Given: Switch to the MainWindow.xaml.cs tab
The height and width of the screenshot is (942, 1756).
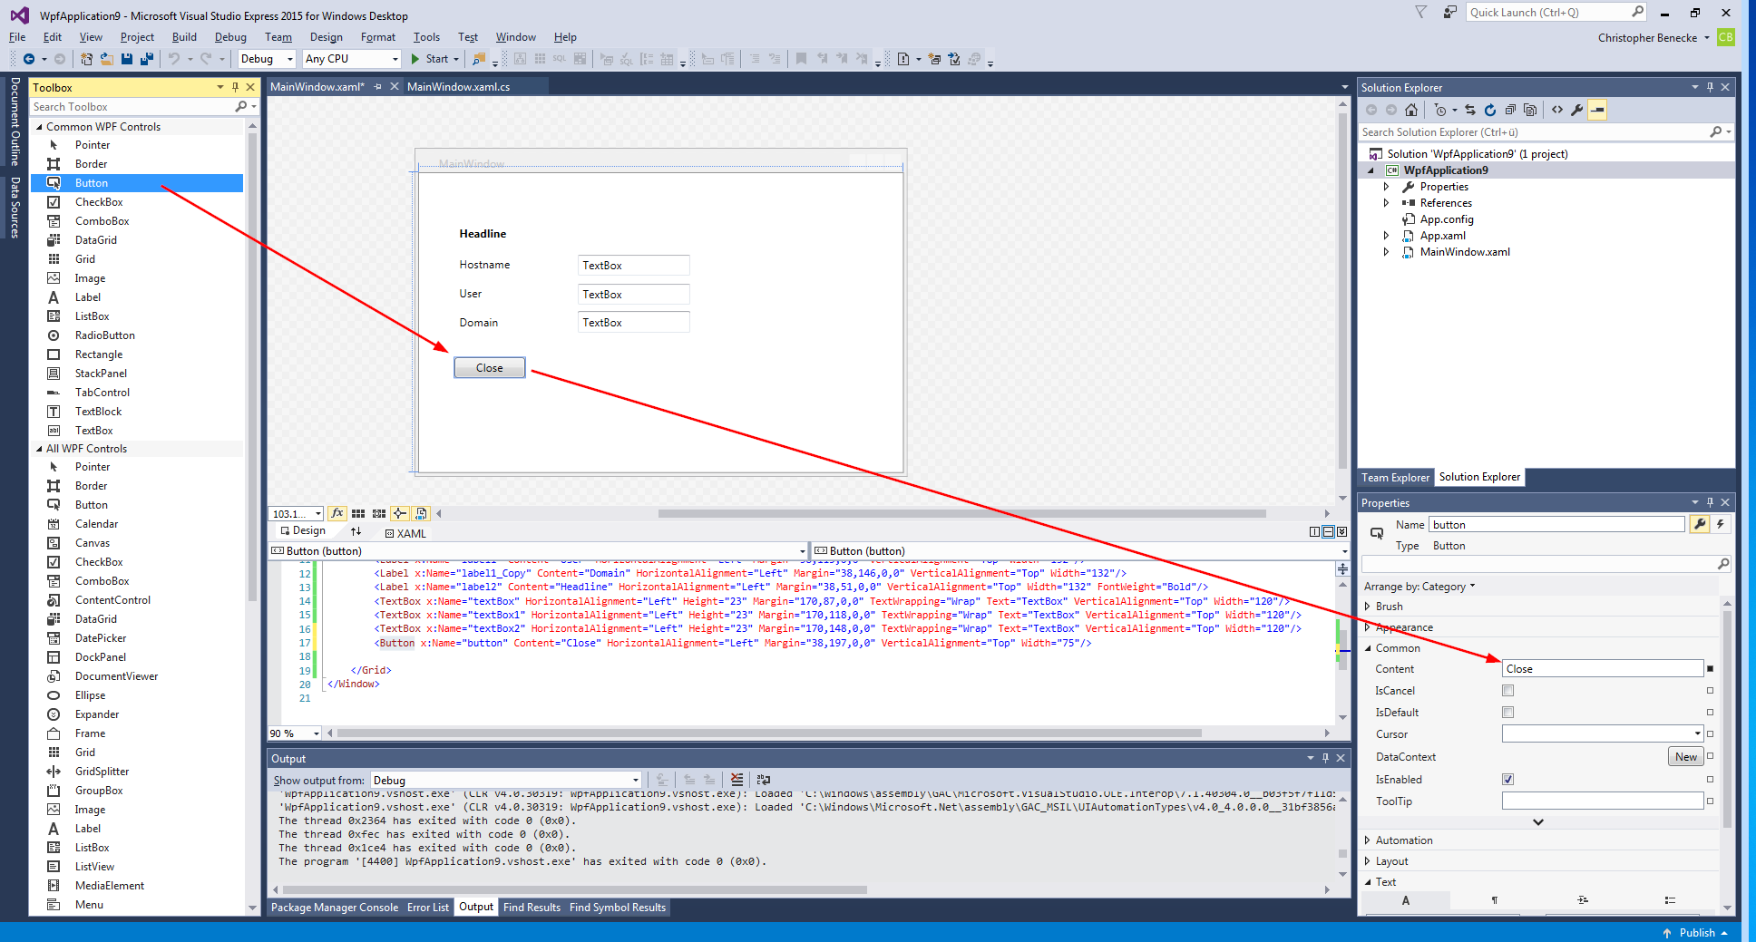Looking at the screenshot, I should point(458,87).
